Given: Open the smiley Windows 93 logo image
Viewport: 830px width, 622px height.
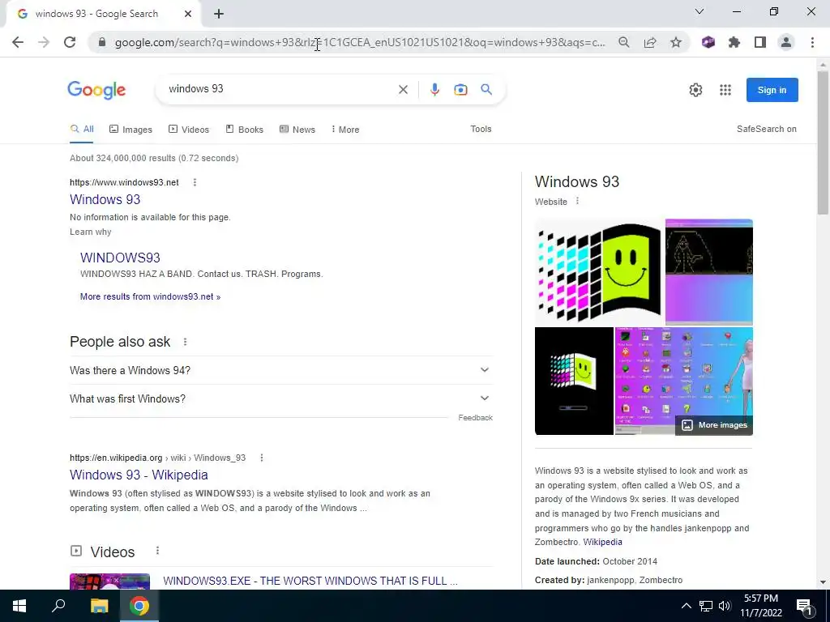Looking at the screenshot, I should point(599,272).
